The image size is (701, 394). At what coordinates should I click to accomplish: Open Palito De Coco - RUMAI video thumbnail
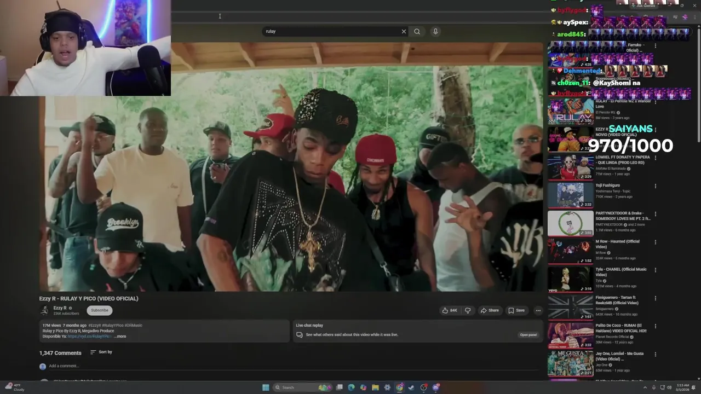tap(571, 335)
